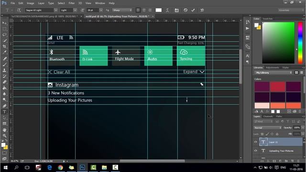Image resolution: width=306 pixels, height=172 pixels.
Task: Open Chrome from the taskbar
Action: 60,167
